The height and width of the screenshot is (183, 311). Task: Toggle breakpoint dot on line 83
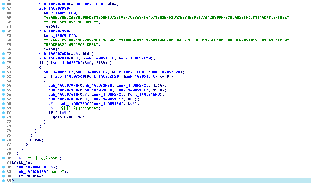3,171
